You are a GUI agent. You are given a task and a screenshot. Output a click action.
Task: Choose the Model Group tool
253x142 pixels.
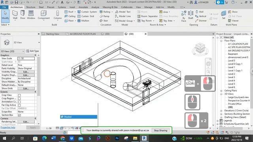coord(125,21)
